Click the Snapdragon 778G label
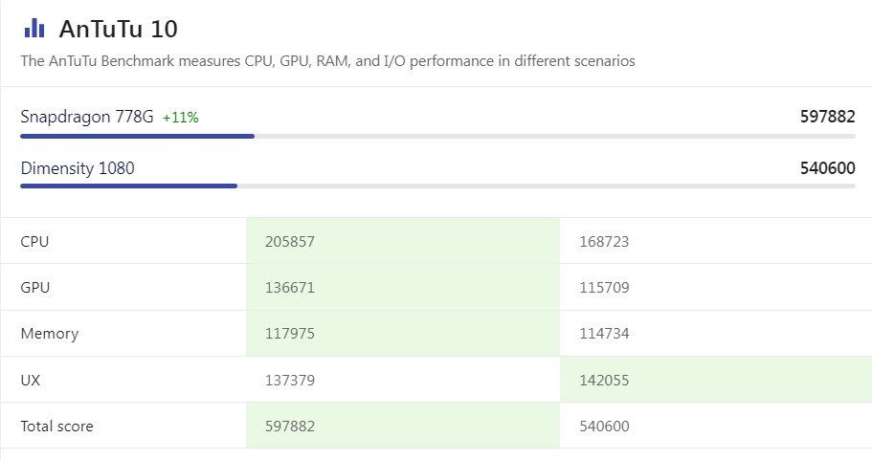The width and height of the screenshot is (872, 460). click(87, 117)
